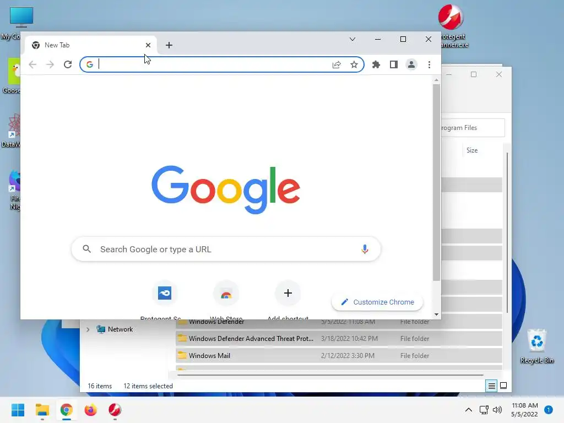Select the Windows Mail folder row
564x423 pixels.
point(339,355)
